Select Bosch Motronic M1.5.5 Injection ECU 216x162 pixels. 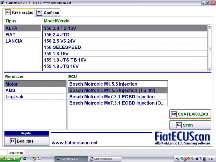(118, 84)
